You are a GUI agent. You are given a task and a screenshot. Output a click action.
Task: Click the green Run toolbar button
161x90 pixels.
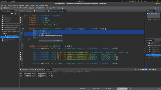pyautogui.click(x=14, y=8)
